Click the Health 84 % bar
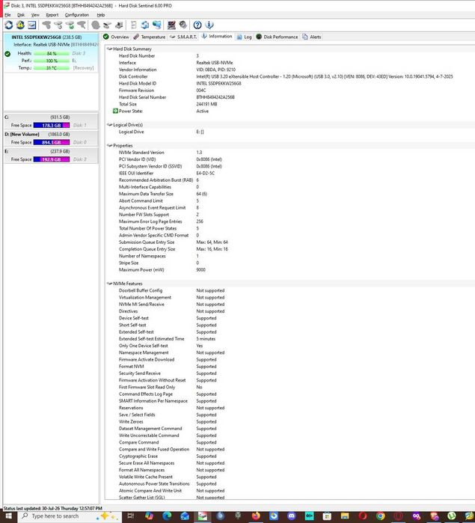 (x=52, y=53)
